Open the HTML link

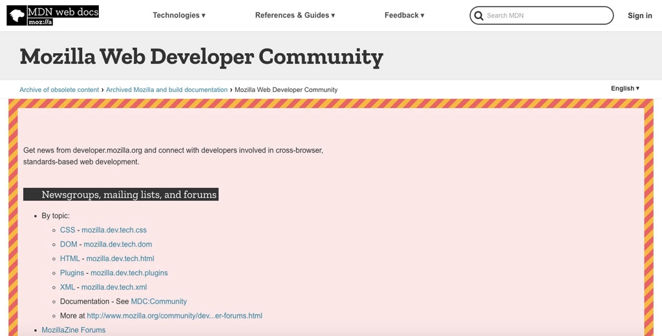[x=70, y=259]
